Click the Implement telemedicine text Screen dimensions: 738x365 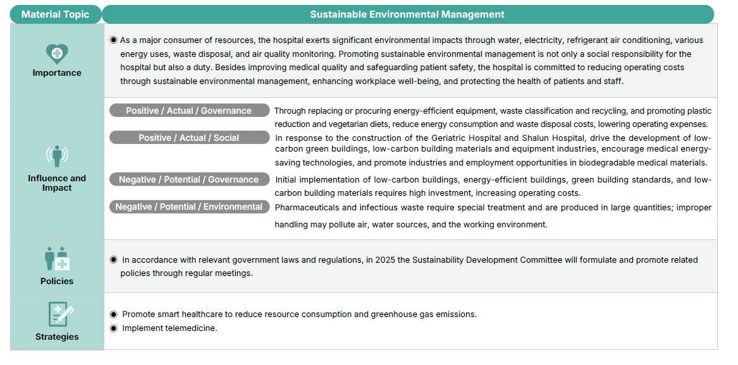(x=169, y=328)
